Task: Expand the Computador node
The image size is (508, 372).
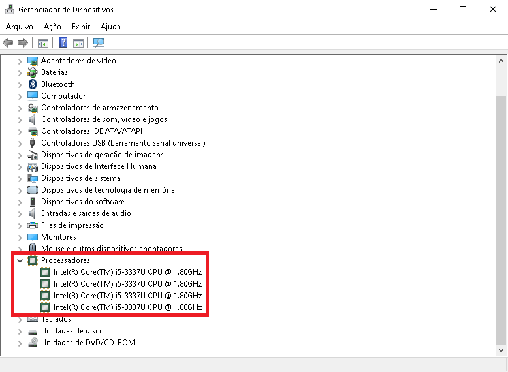Action: click(x=20, y=97)
